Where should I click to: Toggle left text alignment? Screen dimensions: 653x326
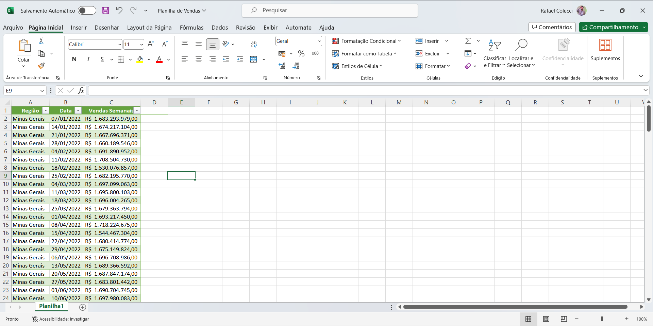(185, 59)
